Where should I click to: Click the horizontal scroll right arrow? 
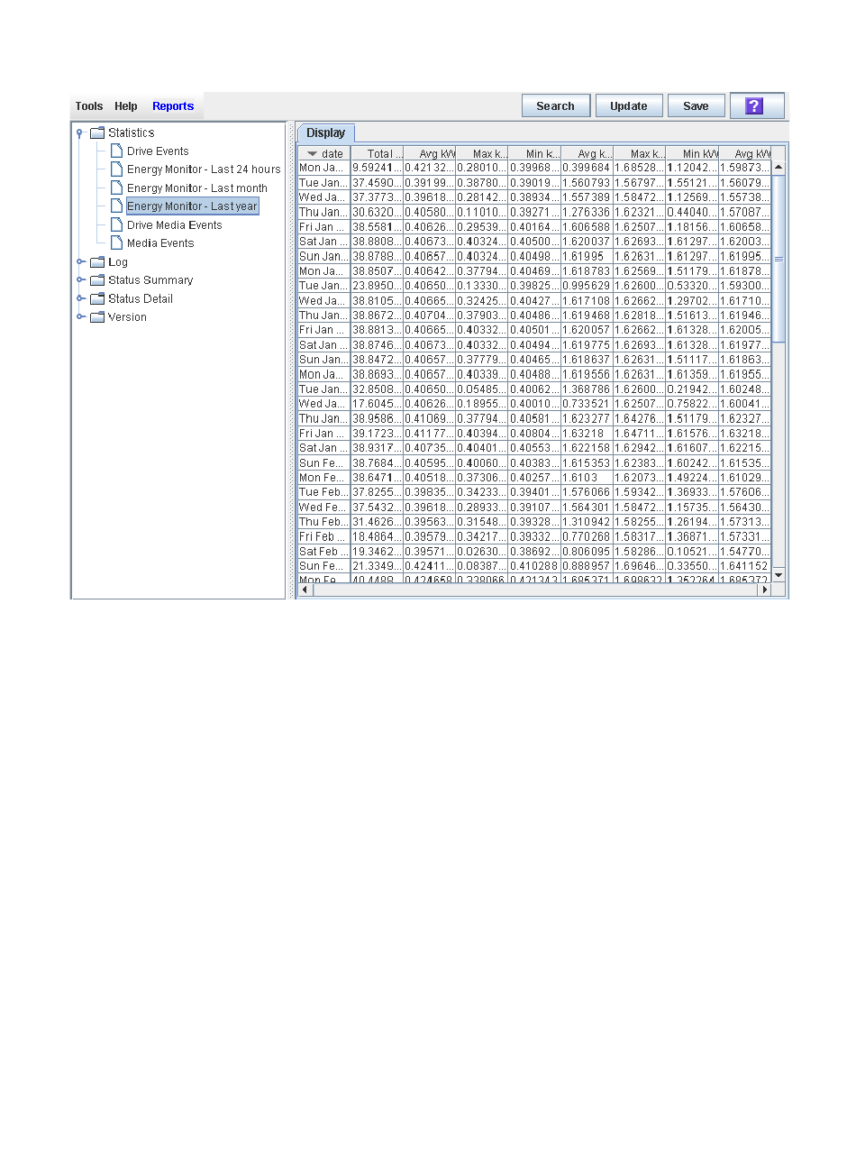tap(765, 590)
